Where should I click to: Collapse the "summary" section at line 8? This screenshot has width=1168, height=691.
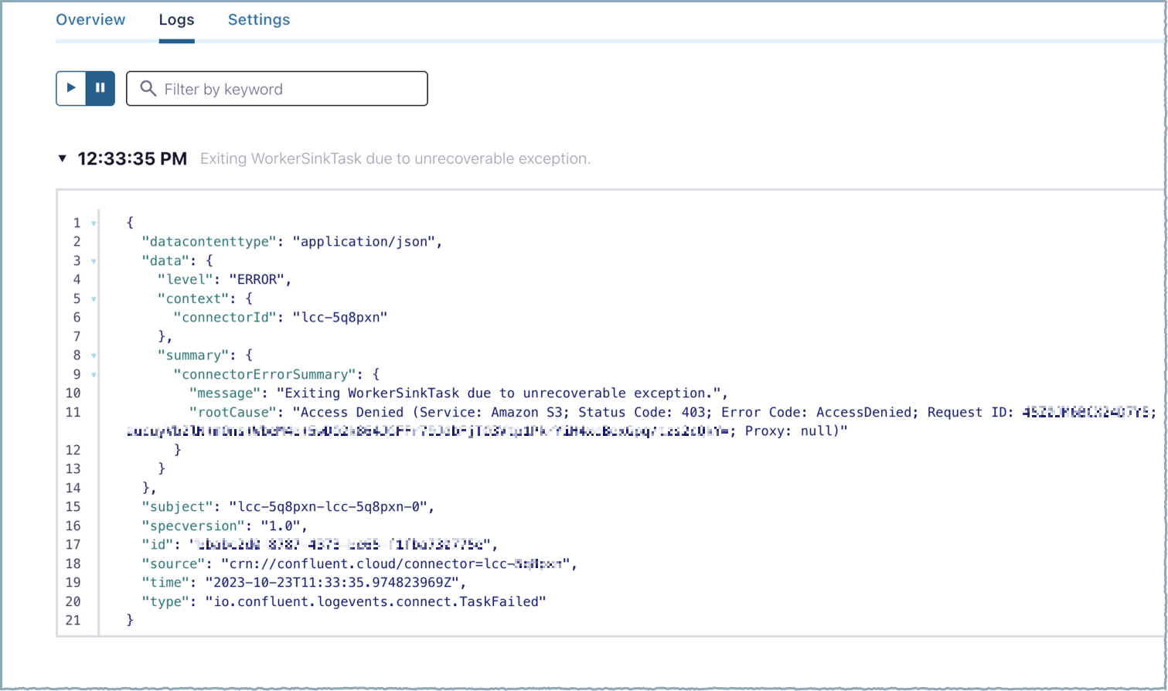pos(94,356)
